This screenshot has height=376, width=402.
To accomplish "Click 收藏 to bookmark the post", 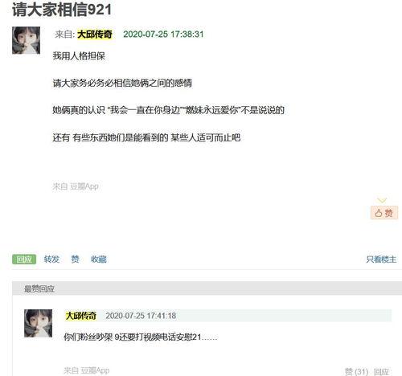I will (x=99, y=260).
